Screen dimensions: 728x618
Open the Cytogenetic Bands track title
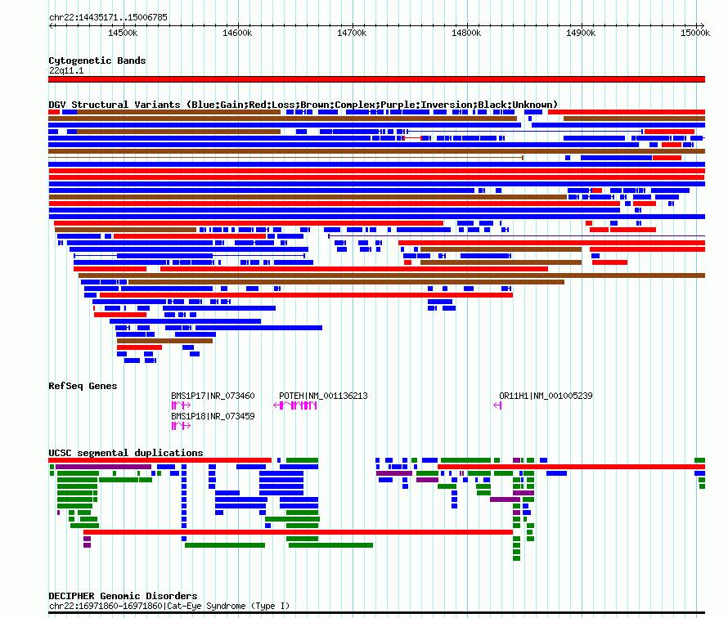pyautogui.click(x=97, y=60)
